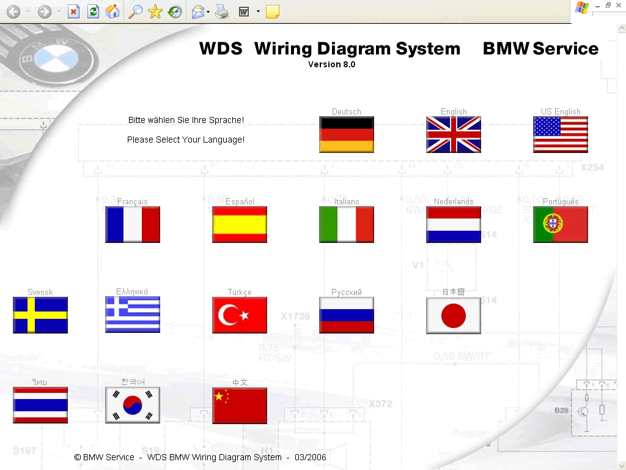Stop page loading with red X icon
Viewport: 626px width, 470px height.
point(73,12)
